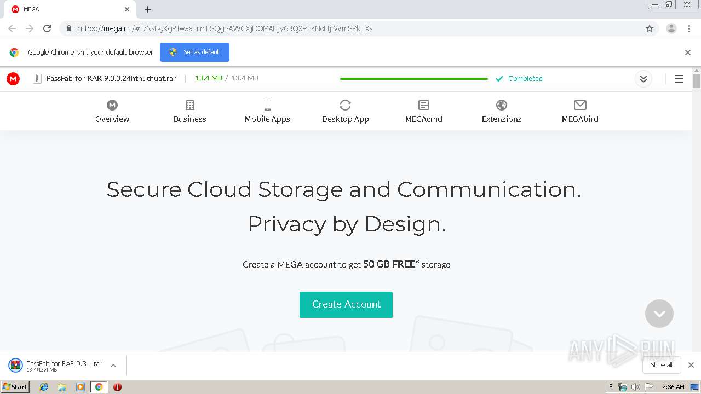Close the MEGA browser tab

(127, 9)
